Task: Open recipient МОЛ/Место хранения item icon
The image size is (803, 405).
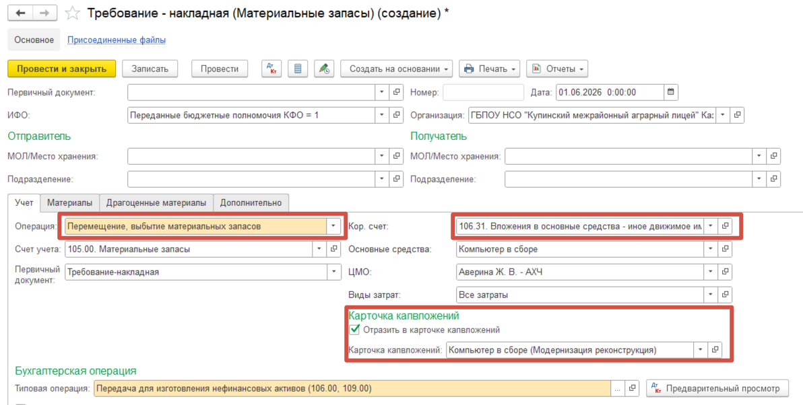Action: pyautogui.click(x=773, y=157)
